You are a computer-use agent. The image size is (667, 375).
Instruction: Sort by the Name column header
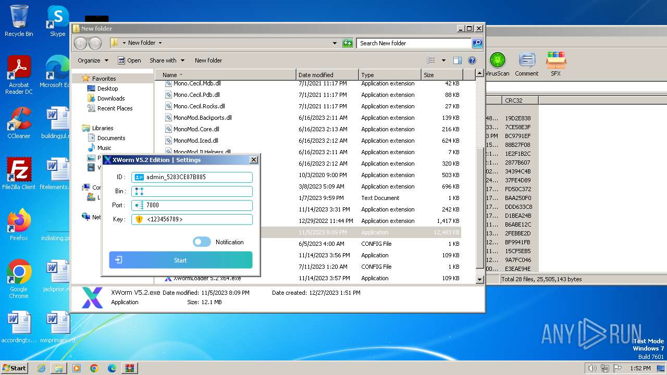[x=226, y=75]
